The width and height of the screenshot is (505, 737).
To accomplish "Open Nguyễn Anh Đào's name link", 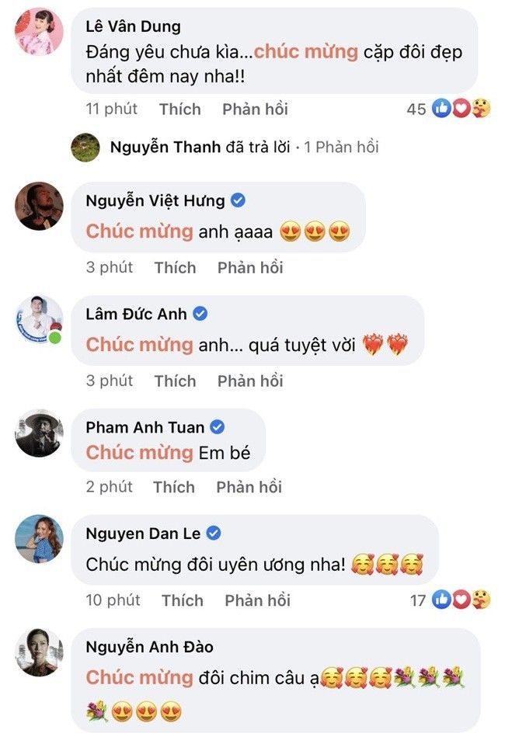I will [x=149, y=647].
